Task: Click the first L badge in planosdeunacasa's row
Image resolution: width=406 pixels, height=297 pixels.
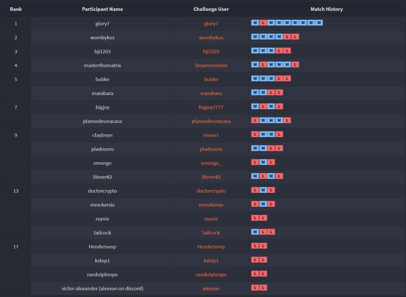Action: point(255,120)
